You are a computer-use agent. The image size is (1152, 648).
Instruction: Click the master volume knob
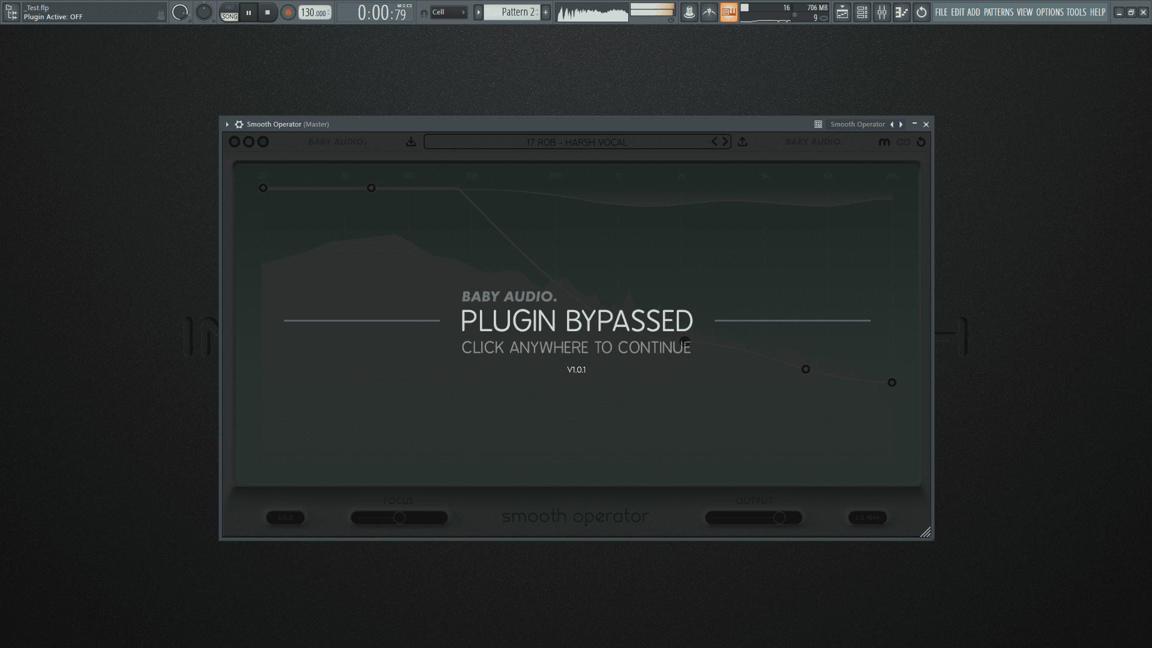(180, 12)
